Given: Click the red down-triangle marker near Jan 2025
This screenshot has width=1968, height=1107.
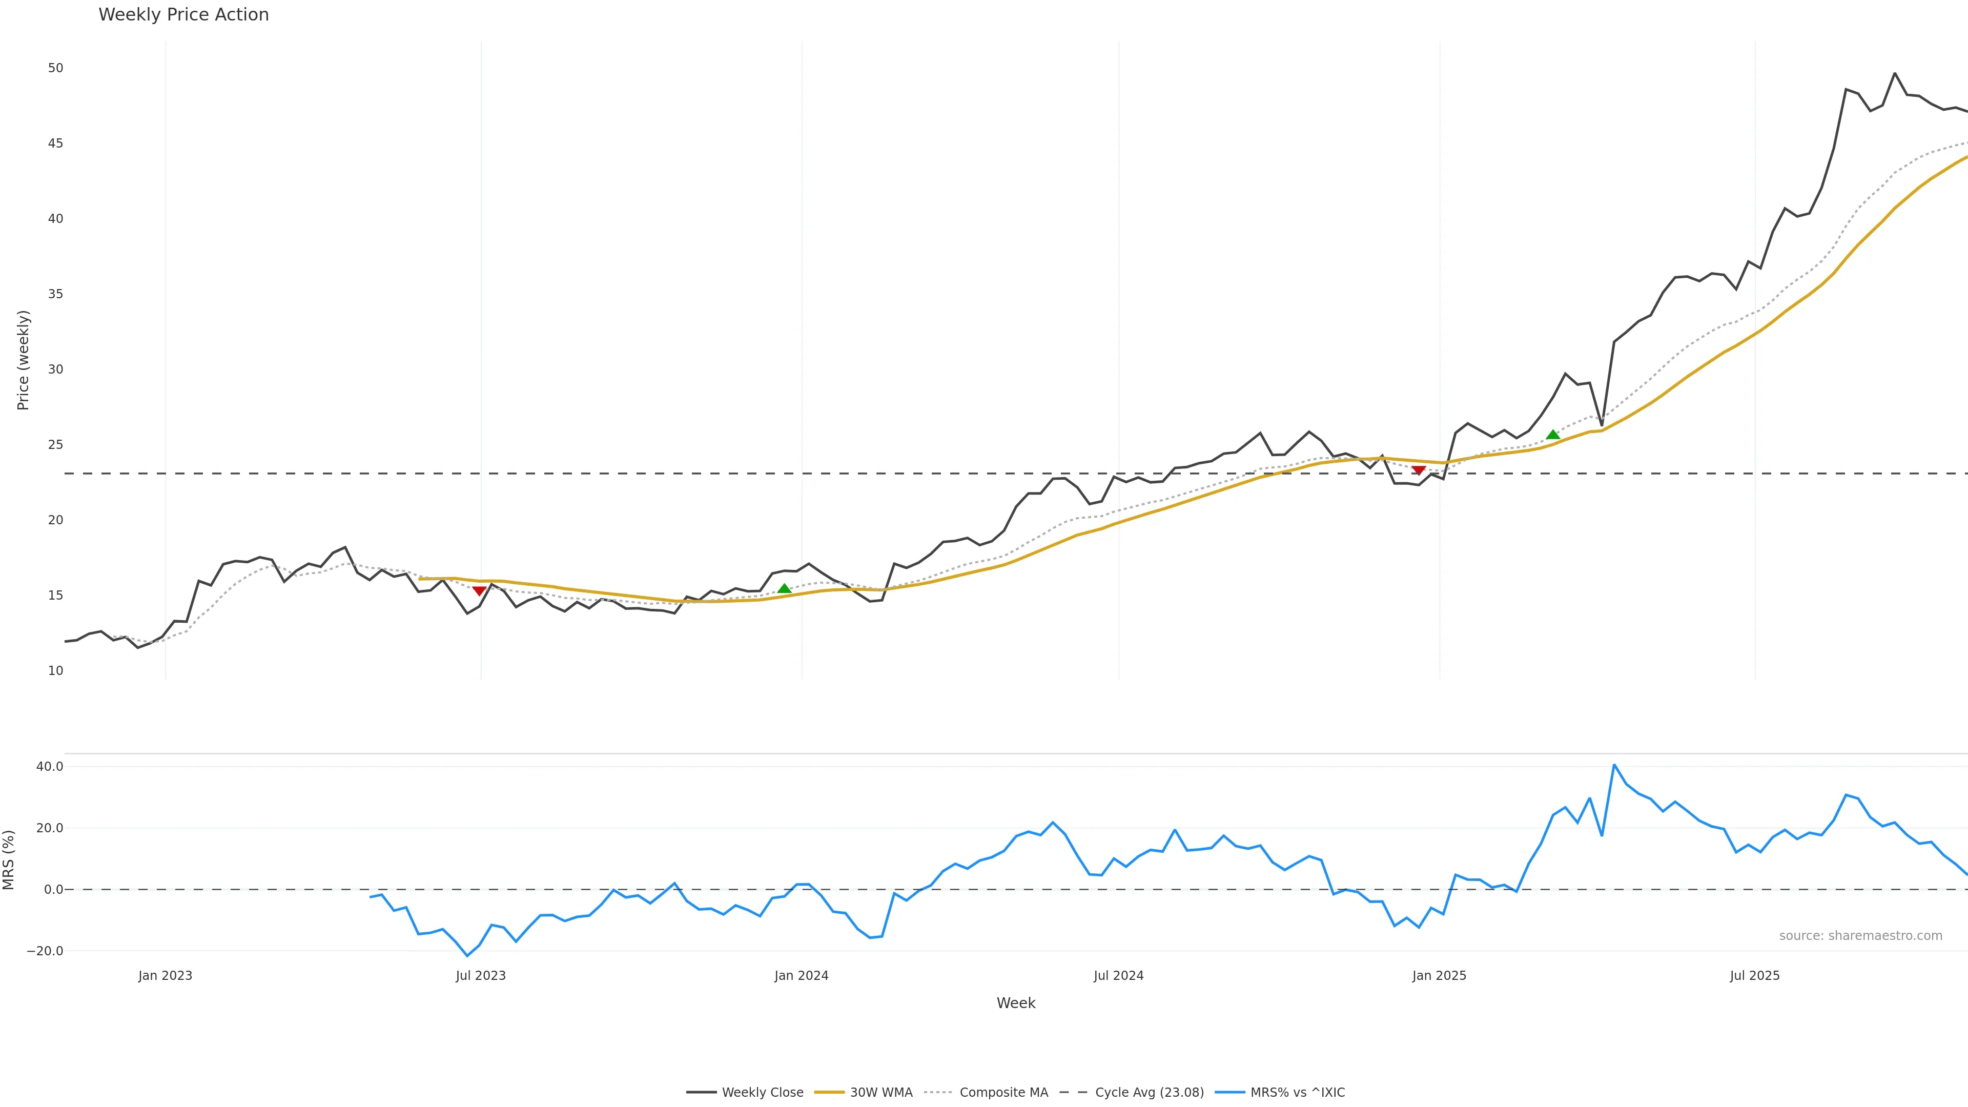Looking at the screenshot, I should tap(1419, 470).
